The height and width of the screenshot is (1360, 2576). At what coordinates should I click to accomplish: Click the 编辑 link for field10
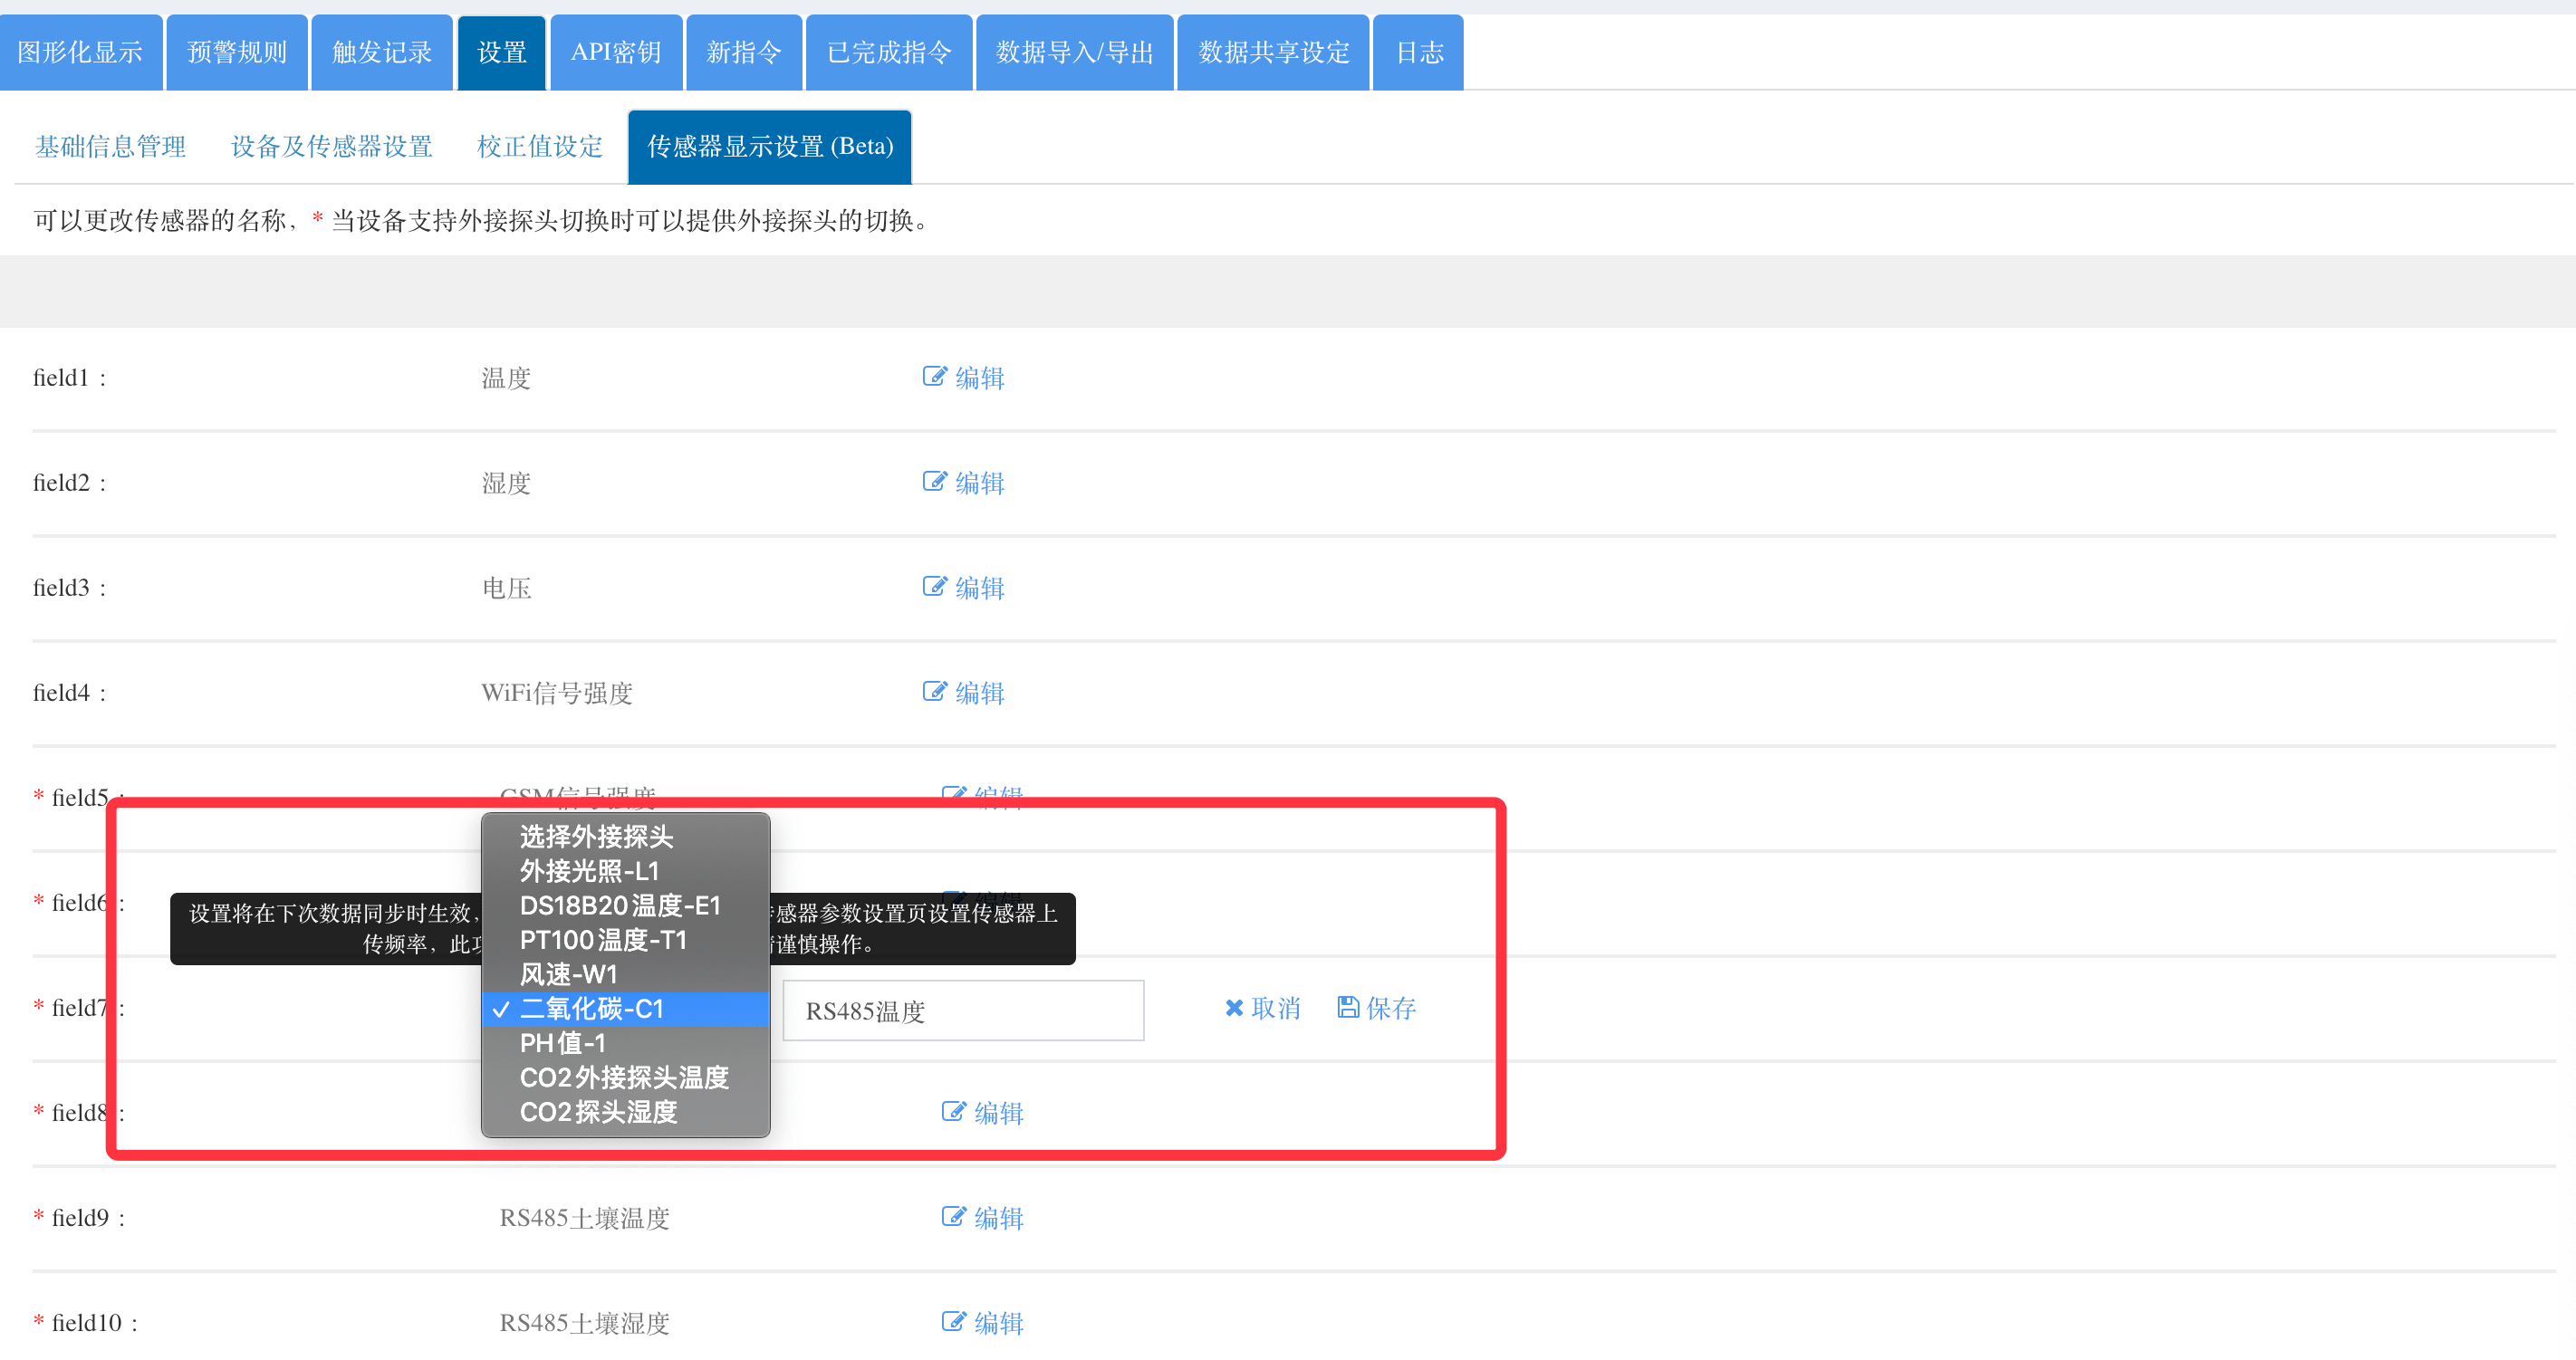click(x=999, y=1323)
